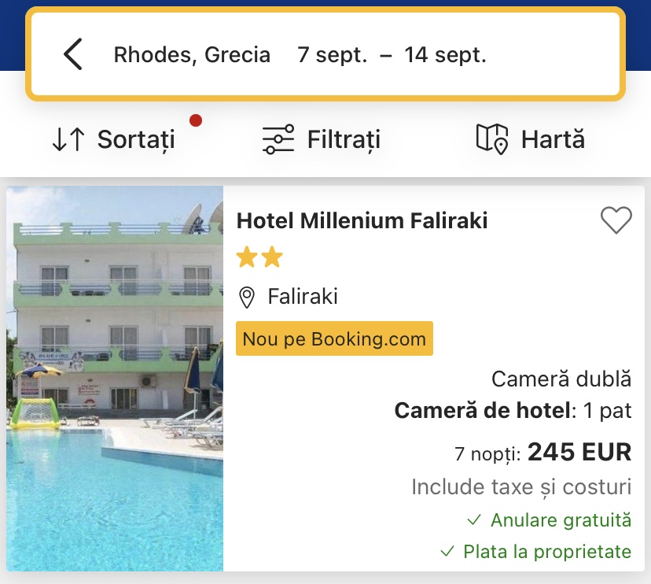Click the two-star rating
651x584 pixels.
click(259, 258)
